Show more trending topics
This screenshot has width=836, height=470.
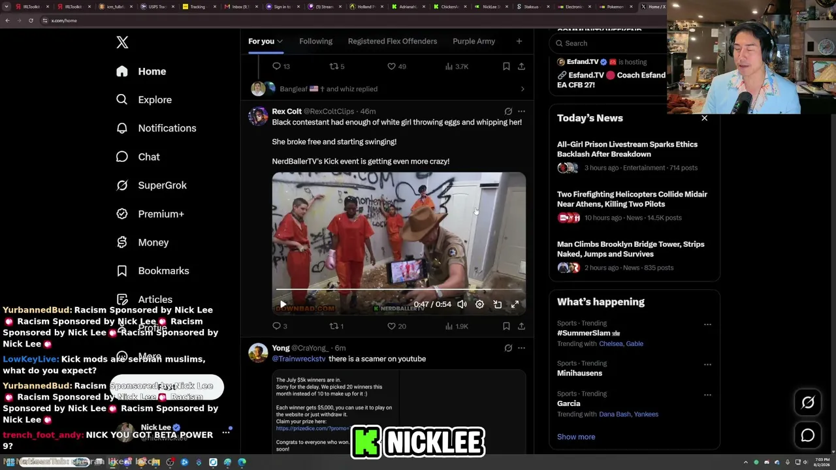pyautogui.click(x=576, y=437)
